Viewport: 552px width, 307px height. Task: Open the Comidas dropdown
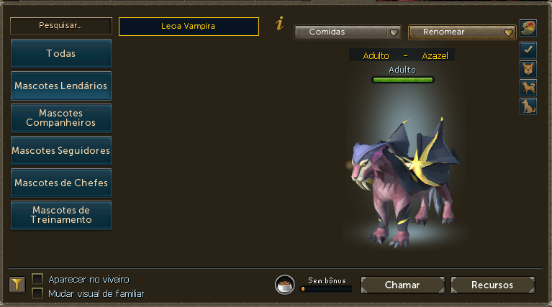pyautogui.click(x=348, y=32)
